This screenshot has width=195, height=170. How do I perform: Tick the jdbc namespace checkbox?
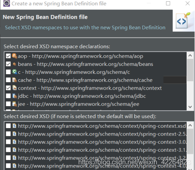click(x=8, y=96)
